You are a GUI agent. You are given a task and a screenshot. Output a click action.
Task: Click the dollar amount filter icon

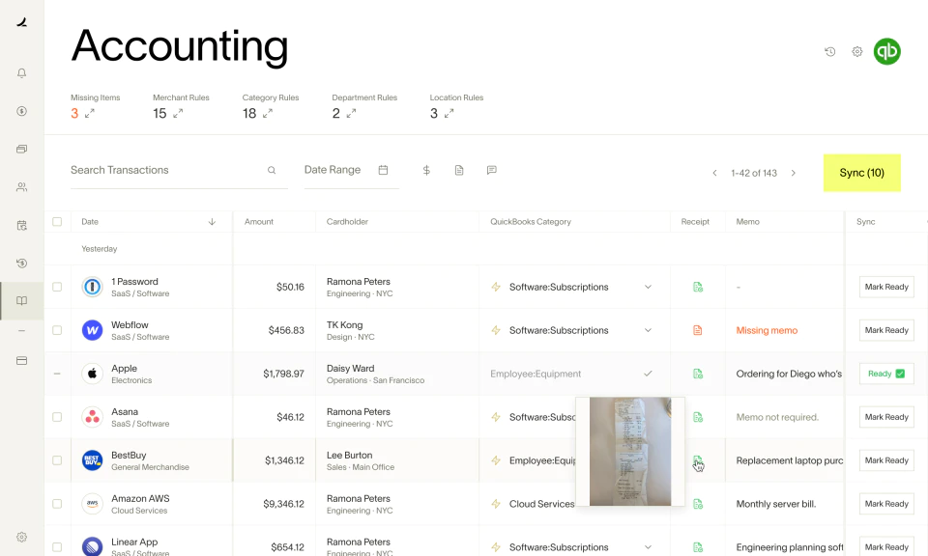click(426, 170)
